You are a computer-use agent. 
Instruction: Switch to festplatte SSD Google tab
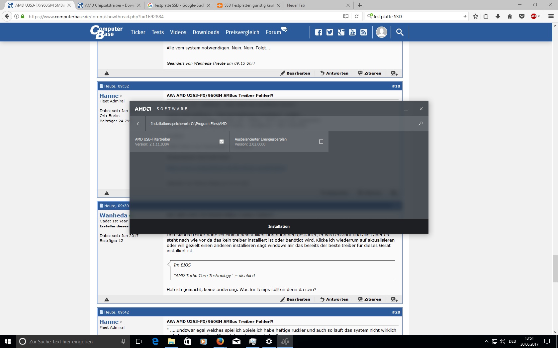179,5
